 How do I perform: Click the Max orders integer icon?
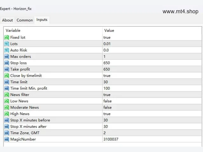click(7, 56)
